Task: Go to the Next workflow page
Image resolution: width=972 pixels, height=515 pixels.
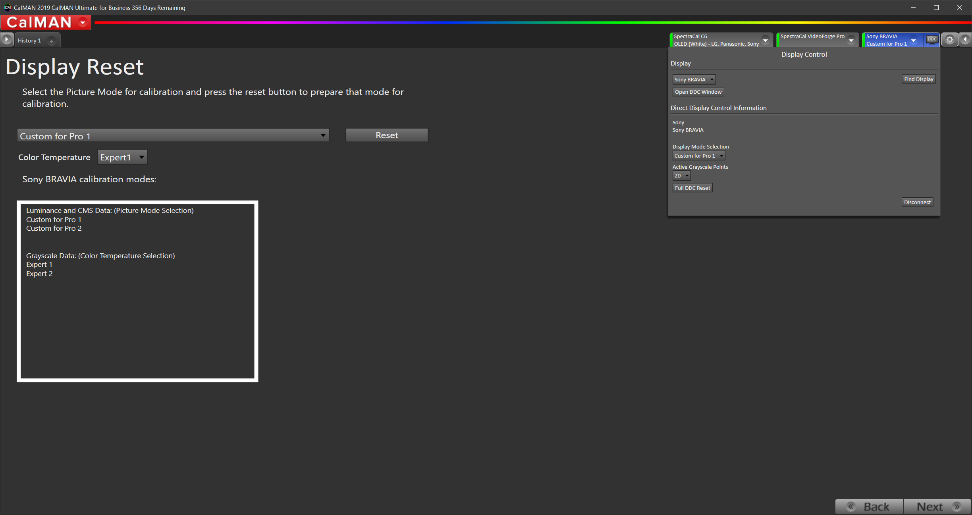Action: tap(937, 507)
